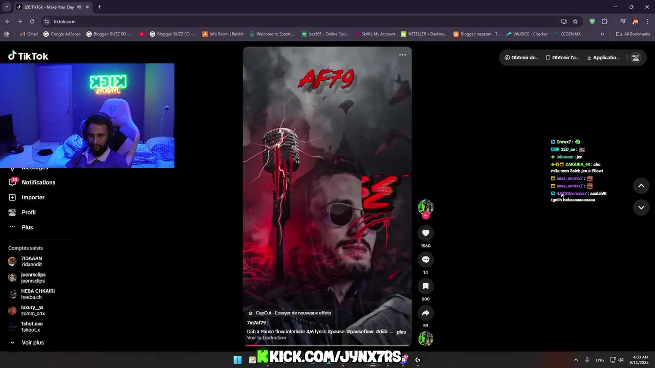Go to the previous video with up arrow
Viewport: 655px width, 368px height.
[641, 186]
